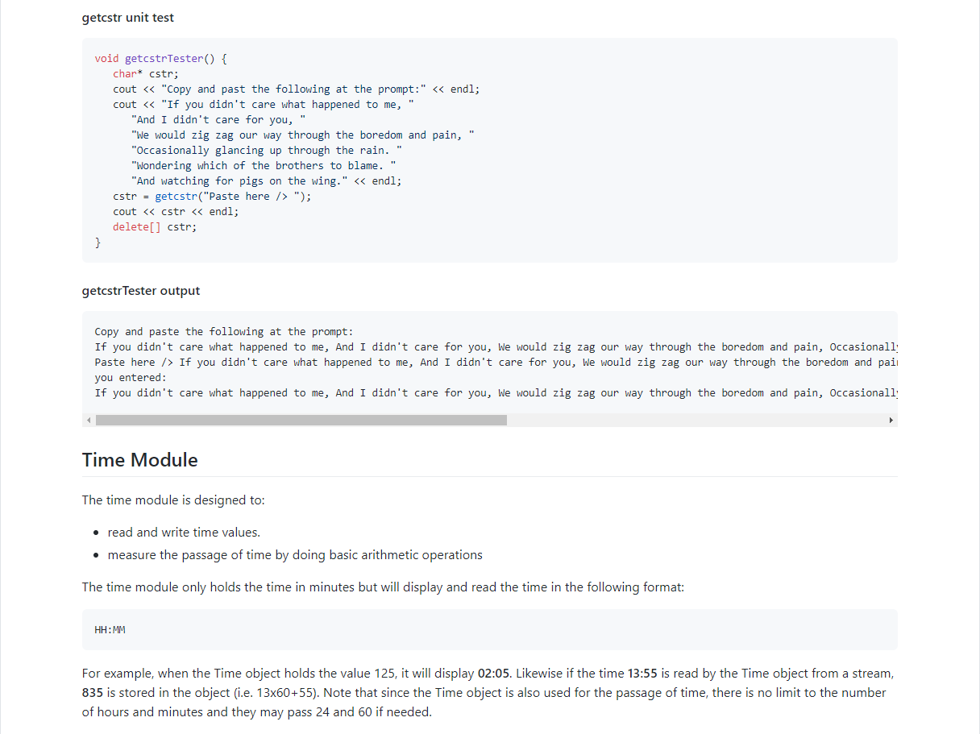The height and width of the screenshot is (734, 980).
Task: Select the getcstr call in the code
Action: tap(176, 196)
